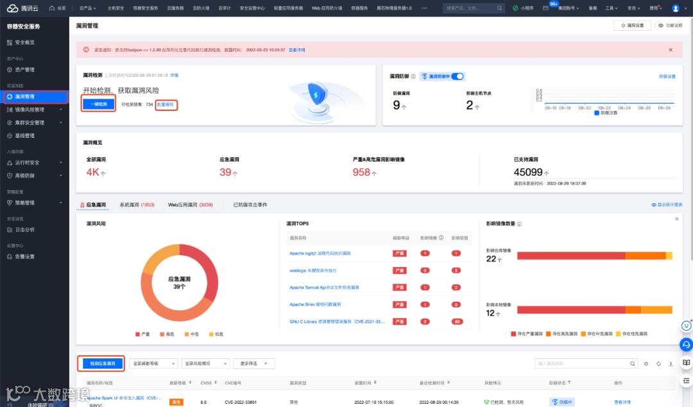Click 查看详情 in the notice banner
Viewport: 693px width, 407px height.
click(297, 50)
